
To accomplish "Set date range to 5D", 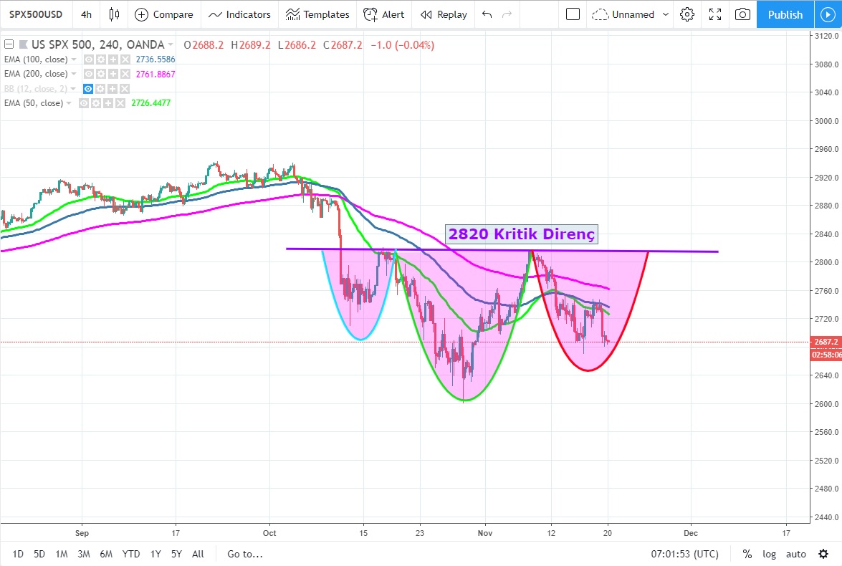I will pyautogui.click(x=39, y=554).
